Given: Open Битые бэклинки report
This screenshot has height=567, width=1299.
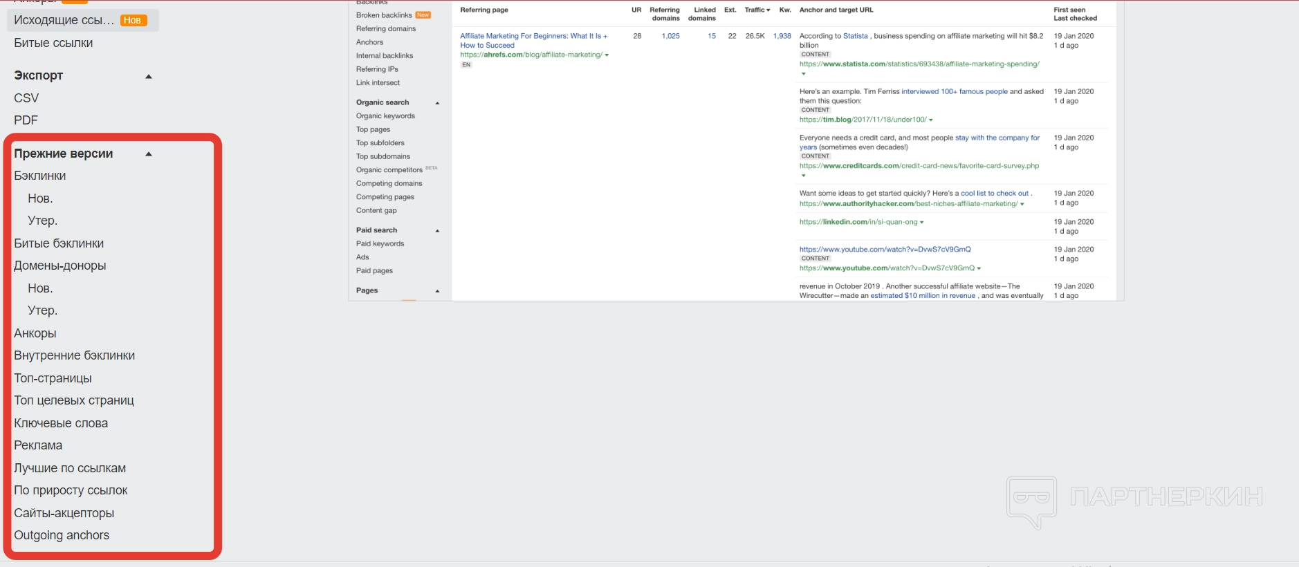Looking at the screenshot, I should pyautogui.click(x=59, y=243).
